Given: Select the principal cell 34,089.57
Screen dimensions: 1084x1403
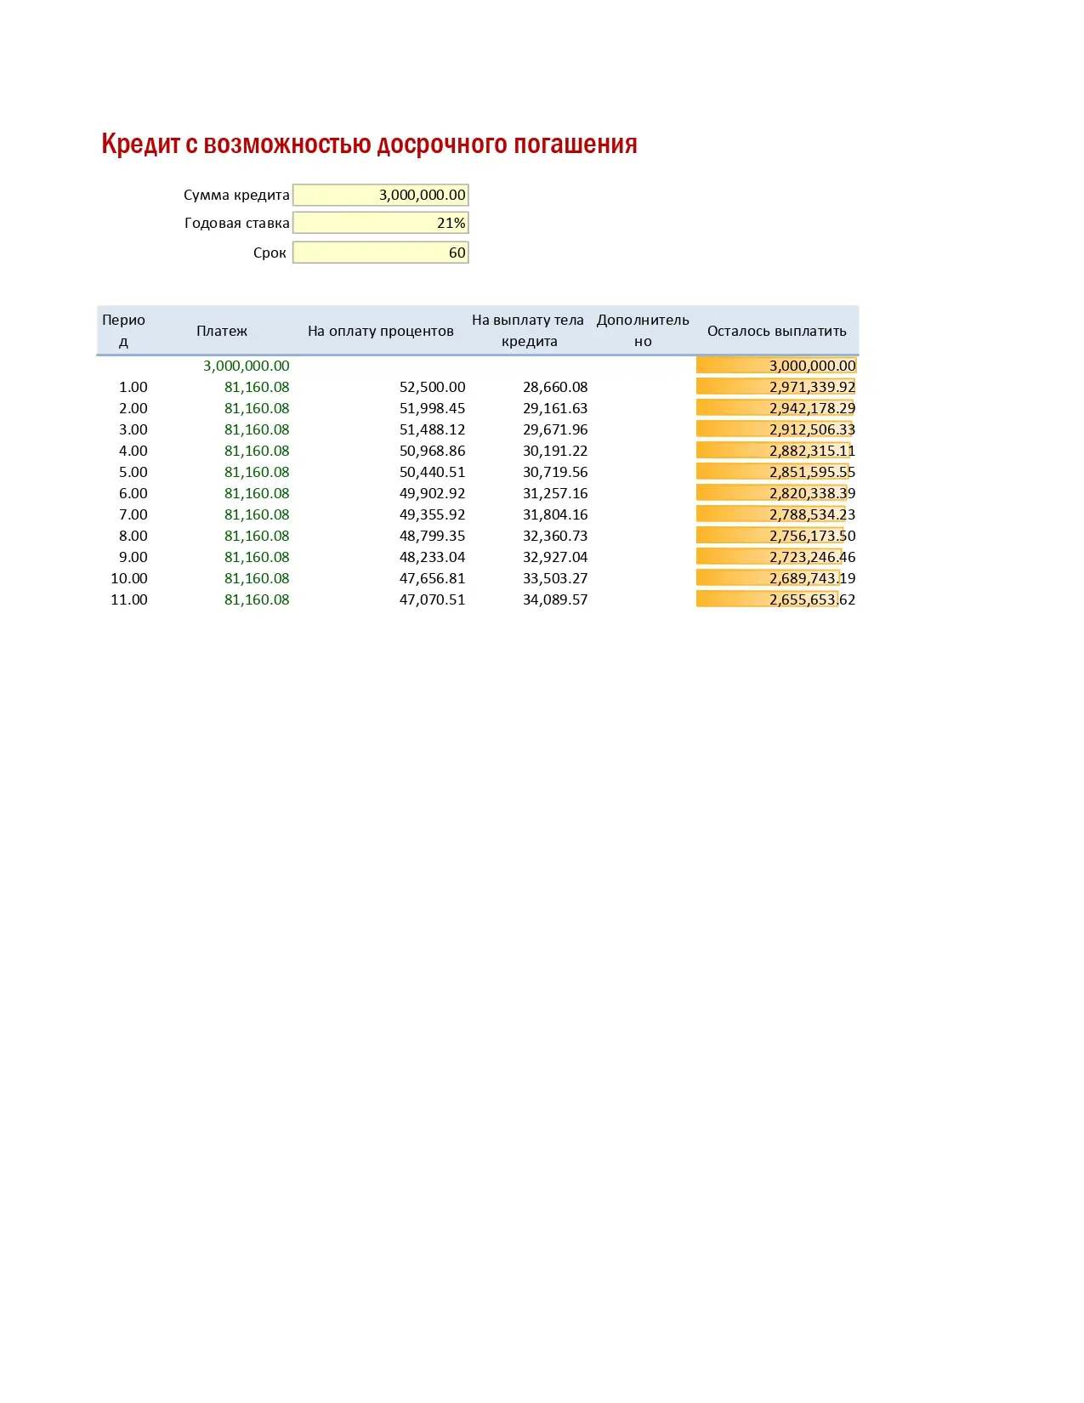Looking at the screenshot, I should click(555, 599).
